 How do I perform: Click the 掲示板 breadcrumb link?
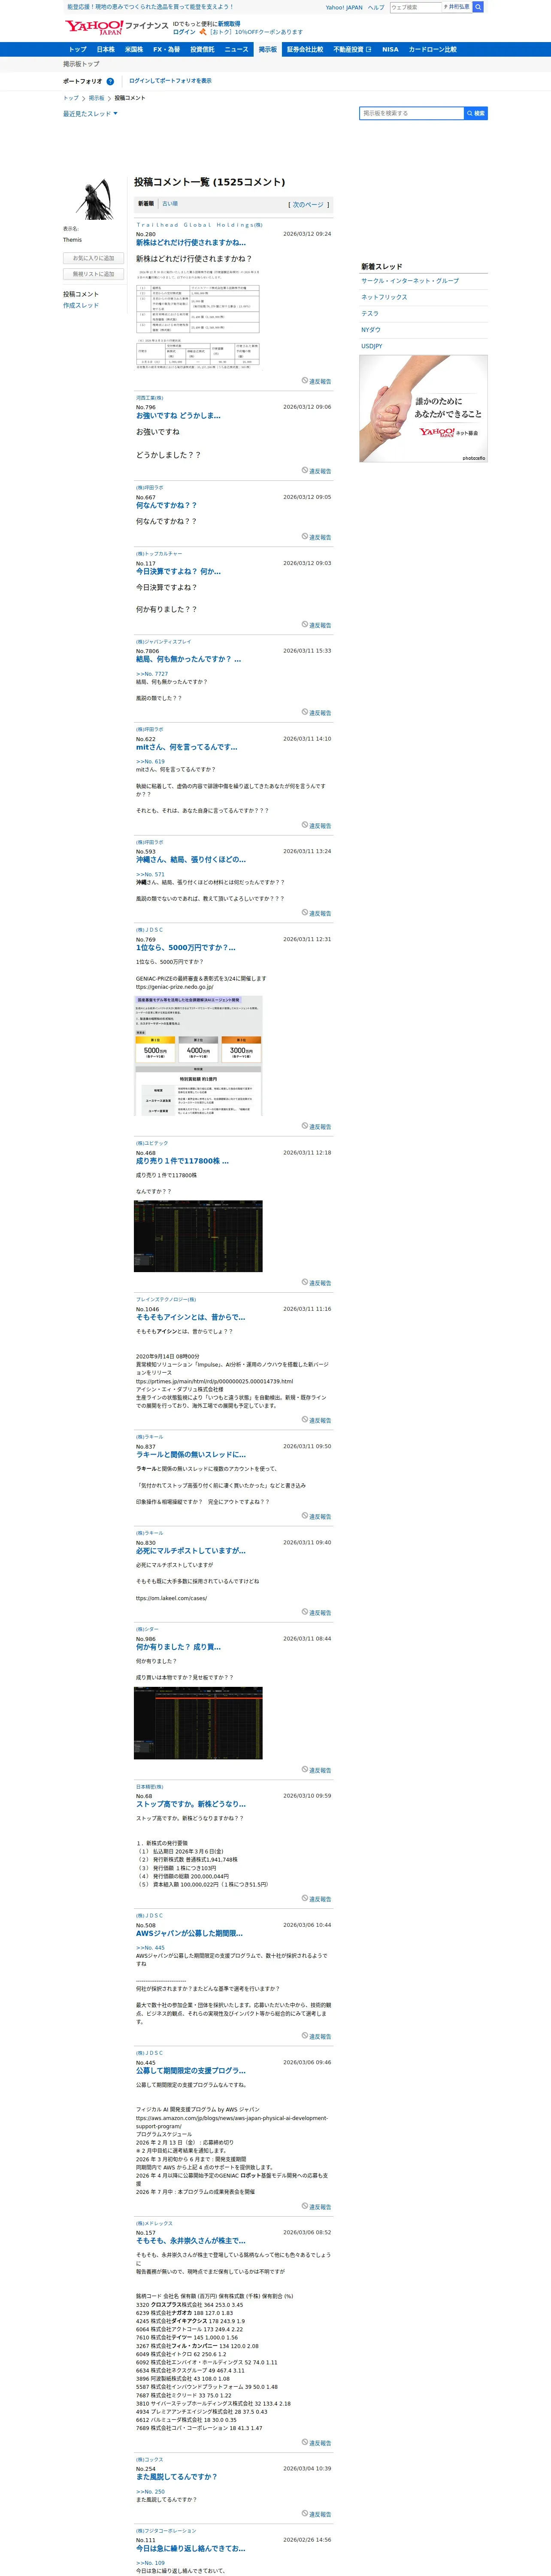96,98
